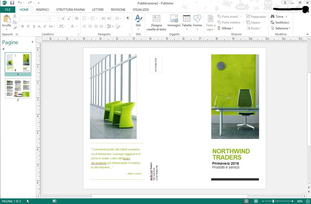The image size is (311, 204).
Task: Toggle Bold (G) formatting
Action: pyautogui.click(x=22, y=26)
